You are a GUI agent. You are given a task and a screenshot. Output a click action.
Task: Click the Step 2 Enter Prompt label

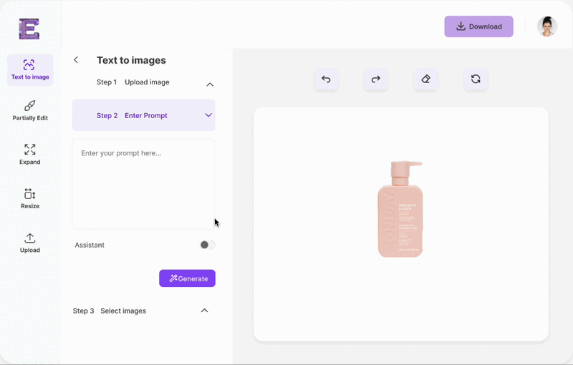(132, 115)
